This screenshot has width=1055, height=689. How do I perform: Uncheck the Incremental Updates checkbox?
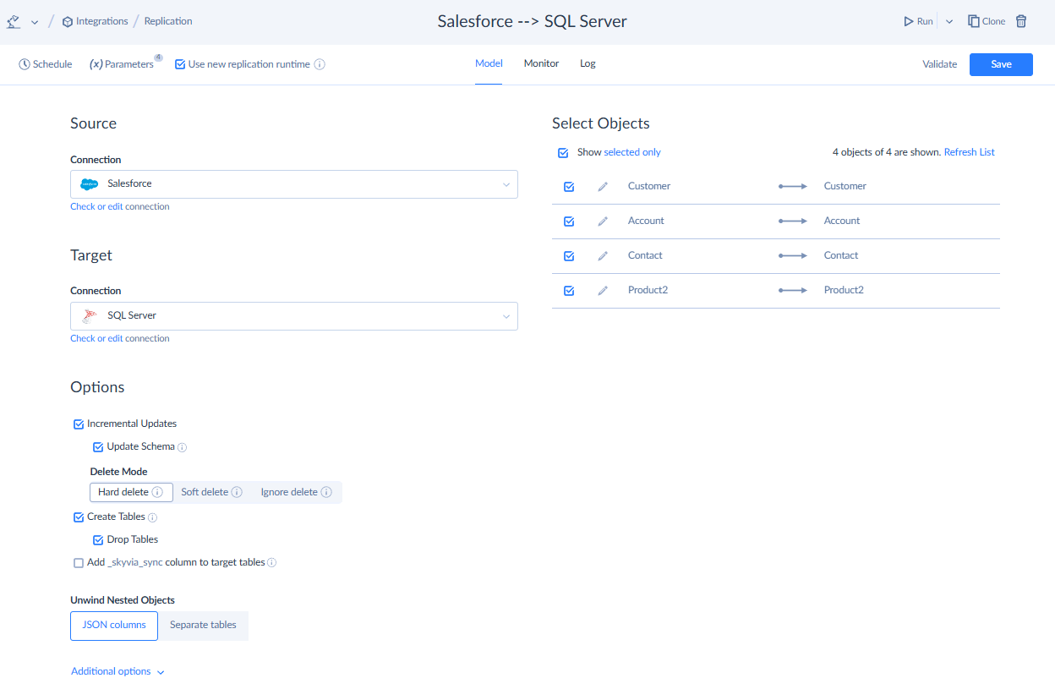coord(79,424)
